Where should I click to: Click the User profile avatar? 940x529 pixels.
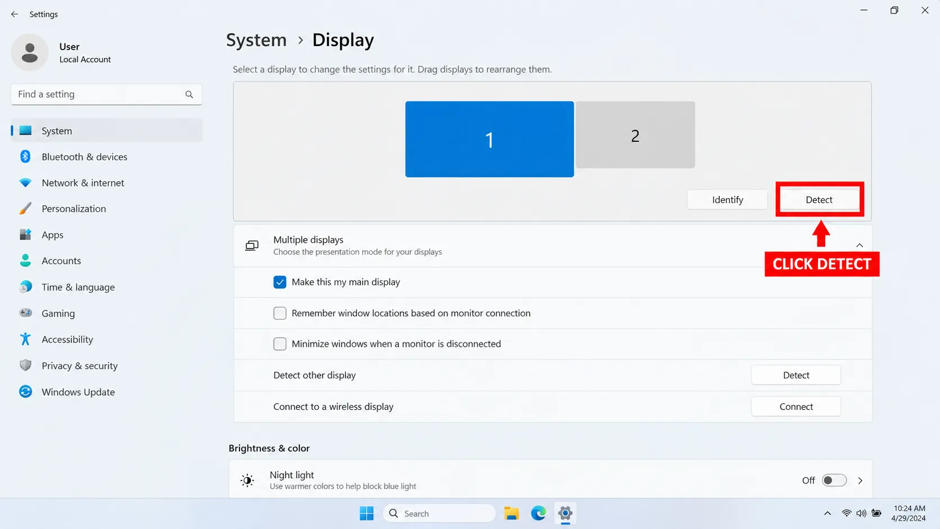pyautogui.click(x=30, y=52)
